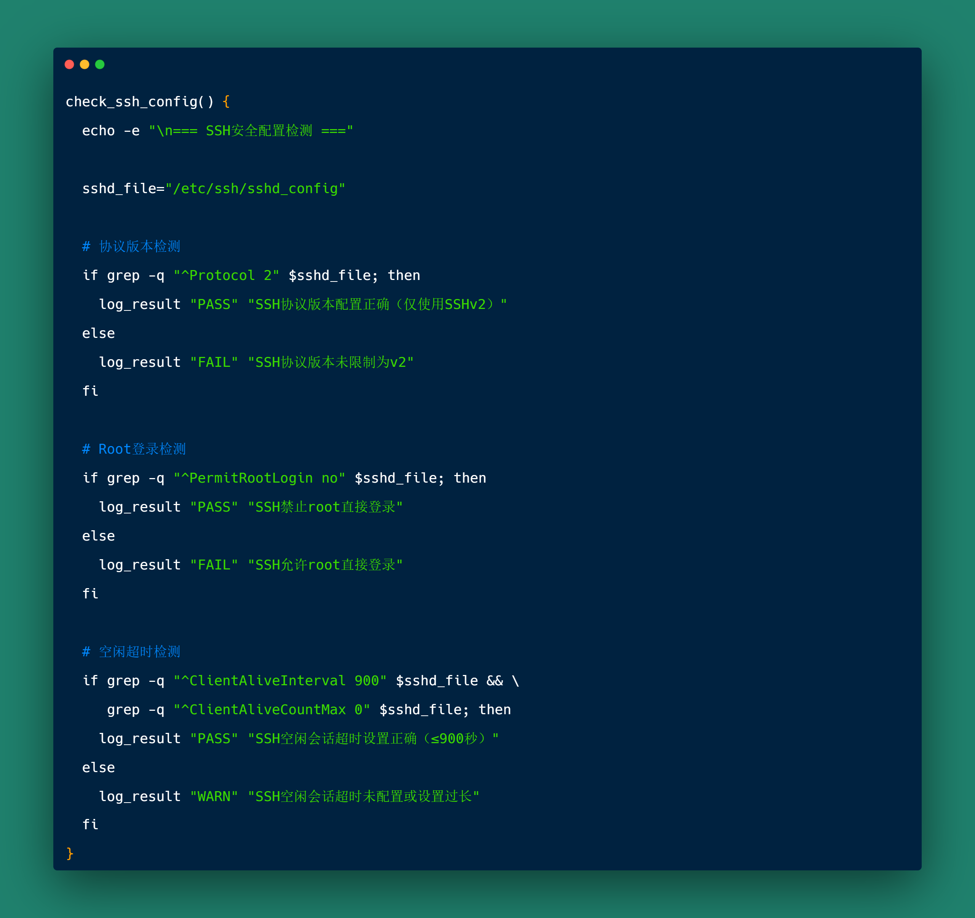Click the string "^ClientAliveInterval 900"
This screenshot has height=918, width=975.
point(280,680)
